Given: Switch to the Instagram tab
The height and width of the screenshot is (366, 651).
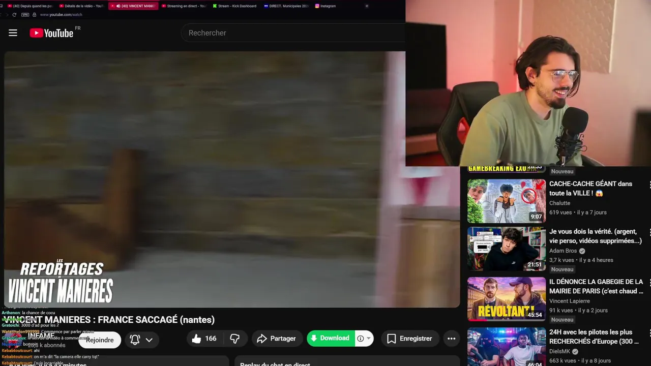Looking at the screenshot, I should [325, 6].
